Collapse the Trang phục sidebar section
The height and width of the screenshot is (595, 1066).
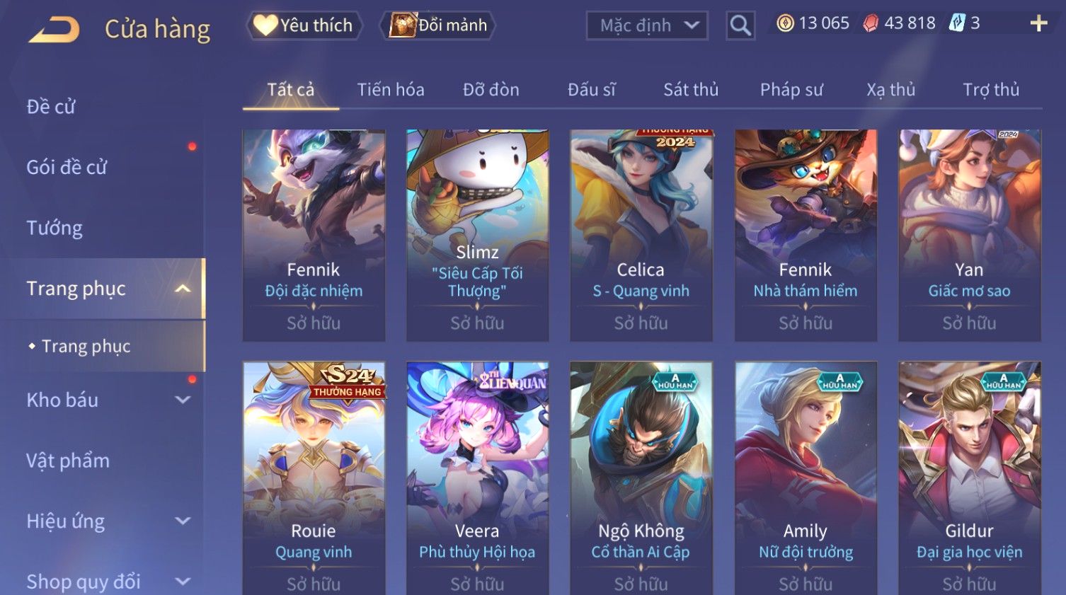click(x=183, y=289)
